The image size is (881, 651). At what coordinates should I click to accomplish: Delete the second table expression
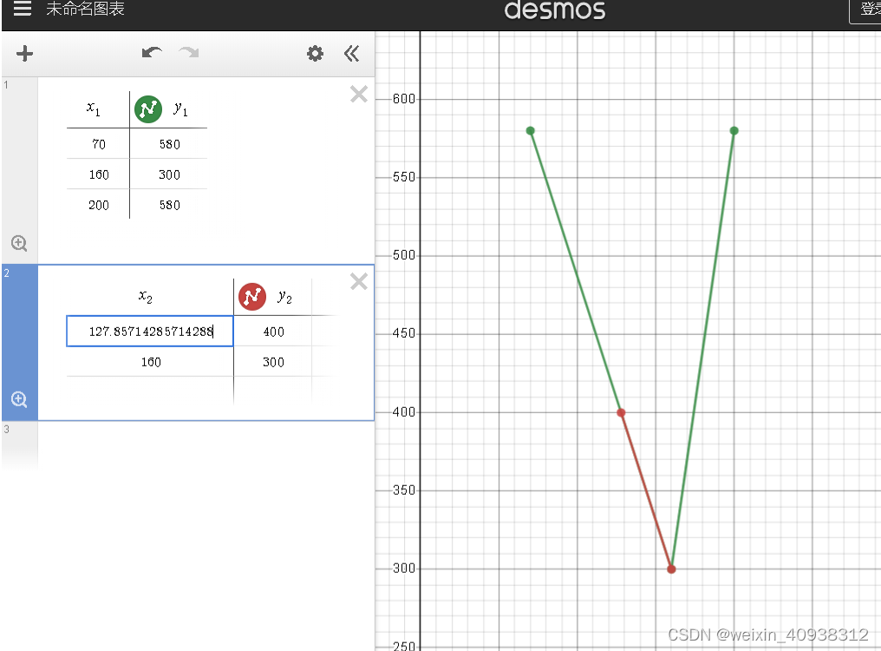358,281
